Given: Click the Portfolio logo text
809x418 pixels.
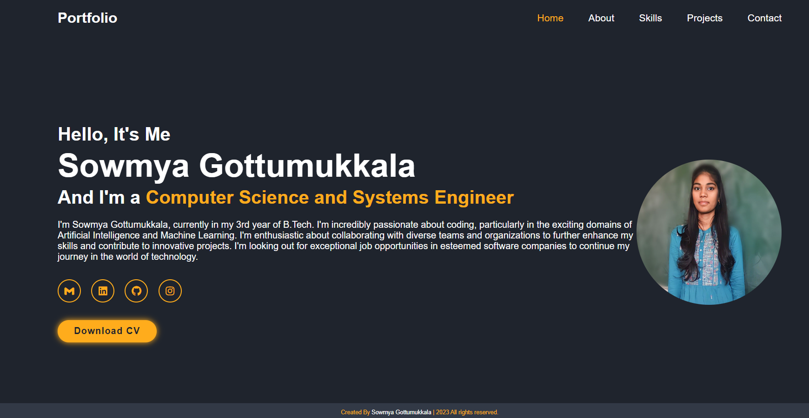Looking at the screenshot, I should 87,18.
